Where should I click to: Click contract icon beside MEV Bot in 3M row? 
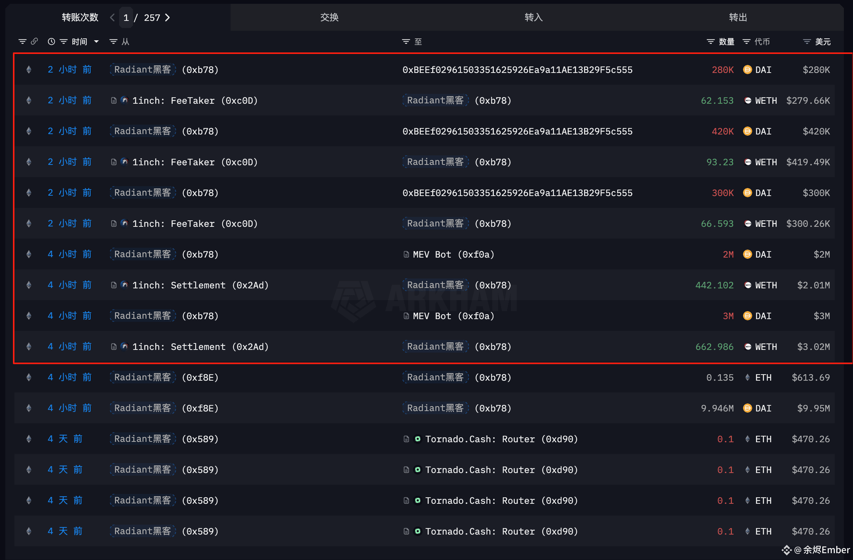click(x=406, y=316)
